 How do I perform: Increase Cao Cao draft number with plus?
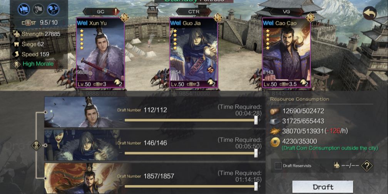pos(259,186)
